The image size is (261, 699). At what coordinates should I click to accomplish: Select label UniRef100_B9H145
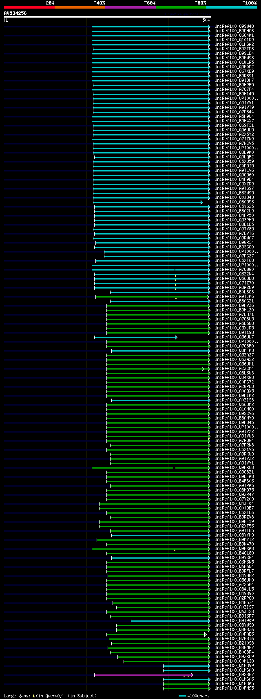pos(234,94)
